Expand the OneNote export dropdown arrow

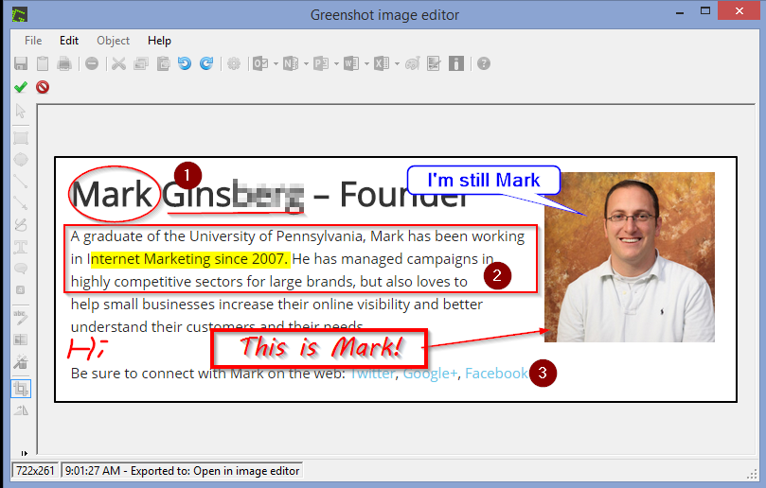tap(306, 64)
